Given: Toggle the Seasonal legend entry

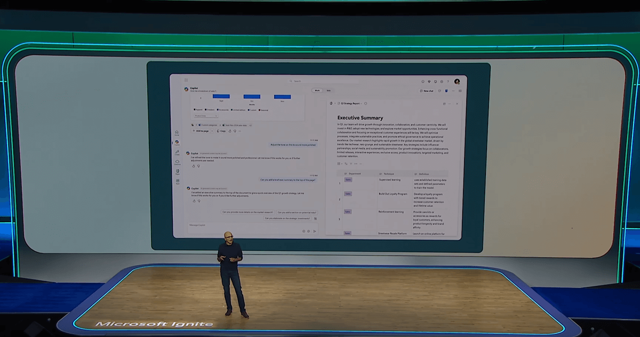Looking at the screenshot, I should tap(263, 110).
